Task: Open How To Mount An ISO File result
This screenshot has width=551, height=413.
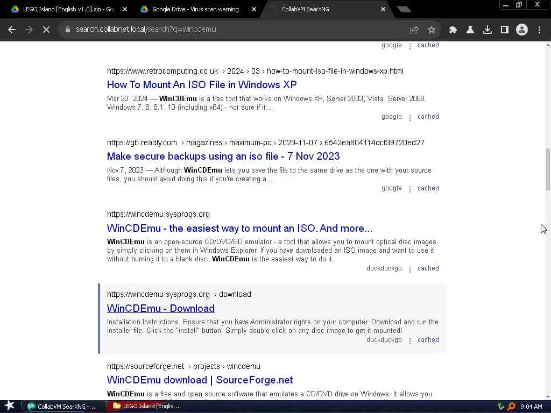Action: [x=202, y=84]
